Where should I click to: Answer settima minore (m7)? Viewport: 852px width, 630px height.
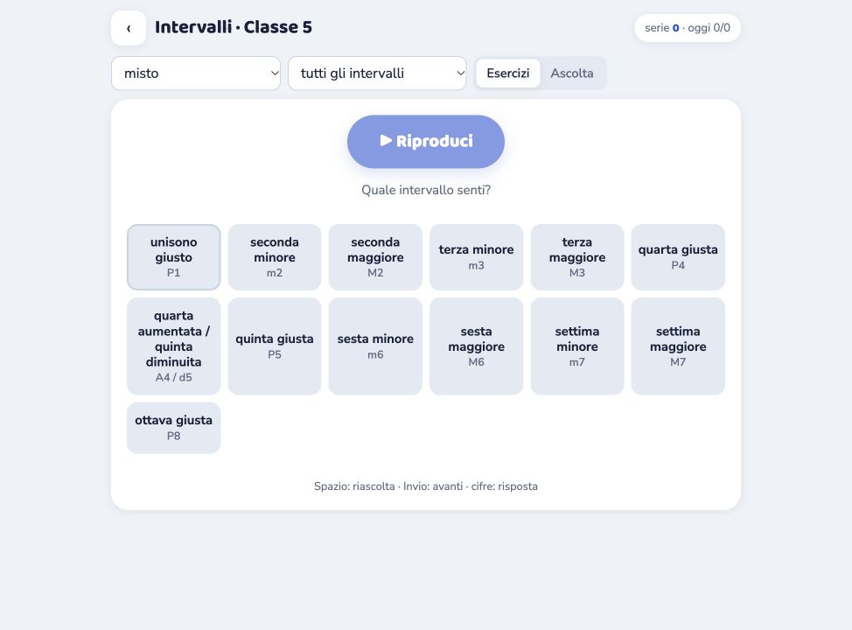click(x=577, y=346)
